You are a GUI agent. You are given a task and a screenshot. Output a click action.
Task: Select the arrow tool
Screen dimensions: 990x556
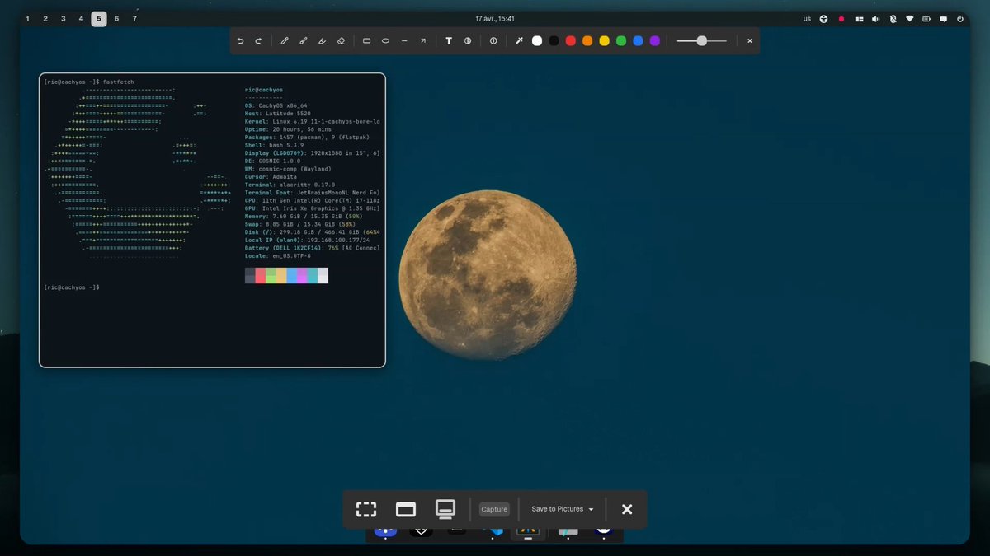(x=423, y=40)
